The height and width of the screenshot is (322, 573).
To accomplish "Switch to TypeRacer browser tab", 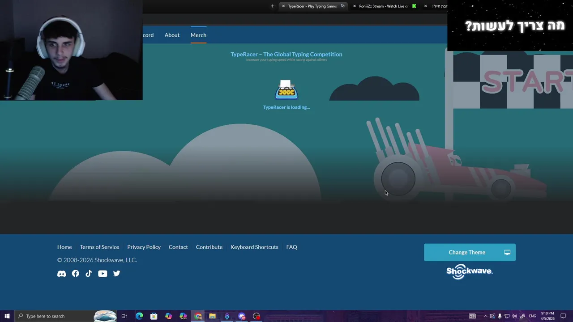I will [x=312, y=6].
